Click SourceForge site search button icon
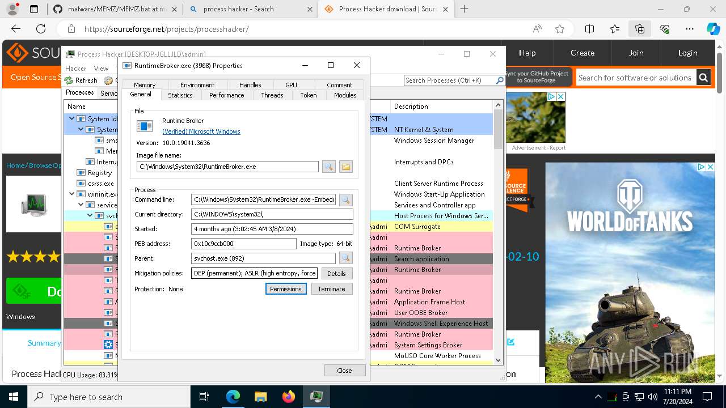The height and width of the screenshot is (408, 726). click(703, 78)
